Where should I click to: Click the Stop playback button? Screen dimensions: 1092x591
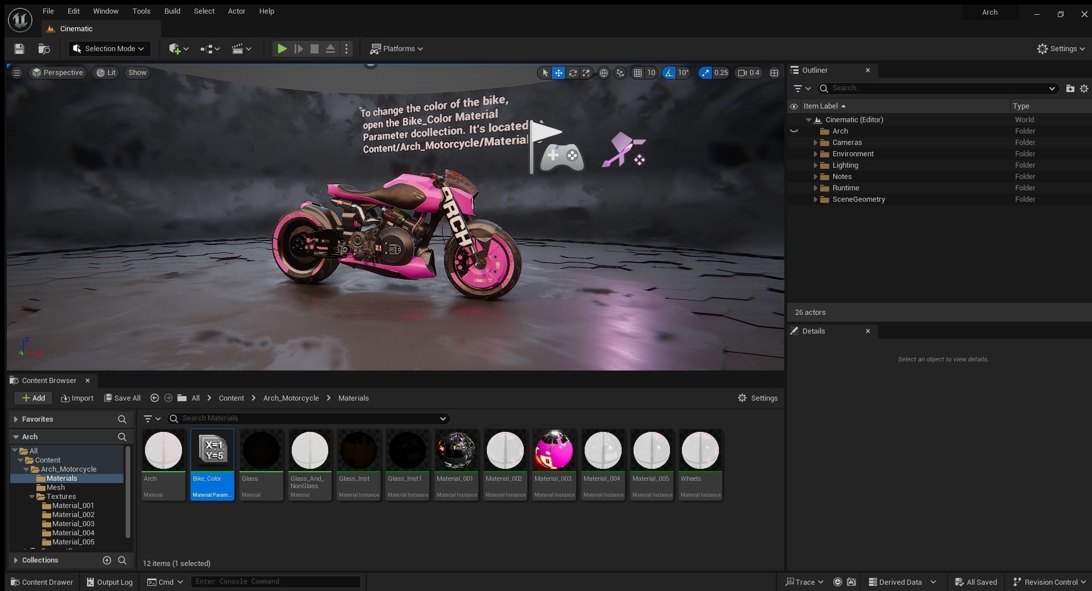(x=314, y=49)
